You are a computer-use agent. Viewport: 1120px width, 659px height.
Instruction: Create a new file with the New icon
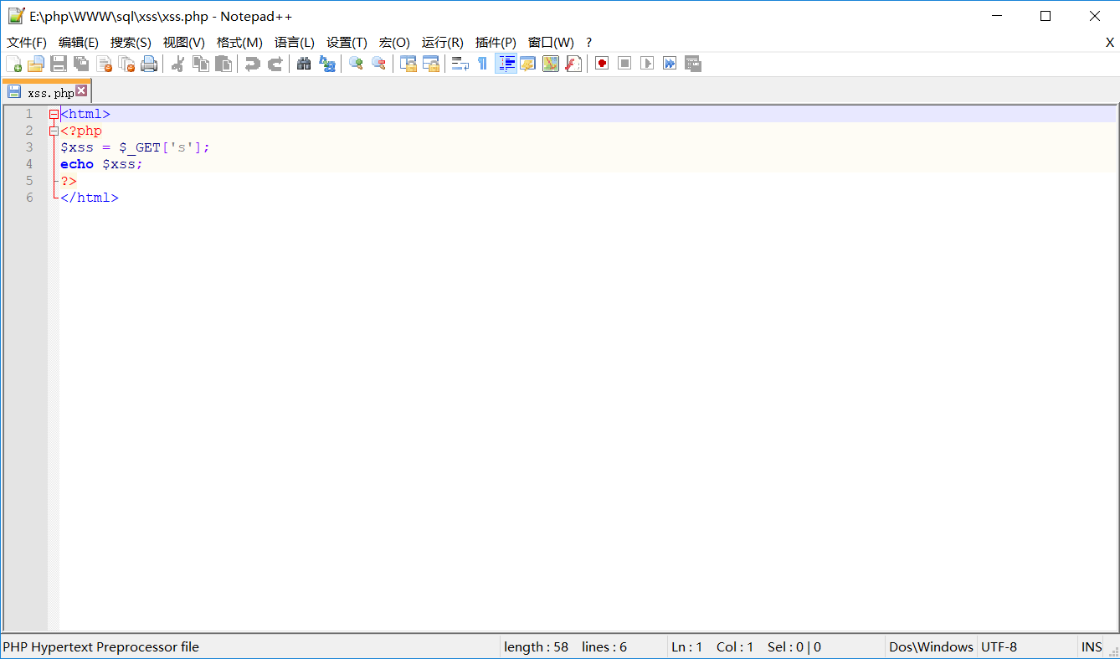coord(13,64)
